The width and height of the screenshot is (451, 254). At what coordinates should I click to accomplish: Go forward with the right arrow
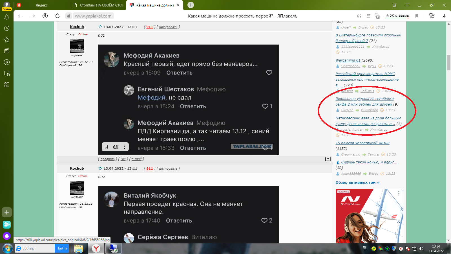[33, 16]
